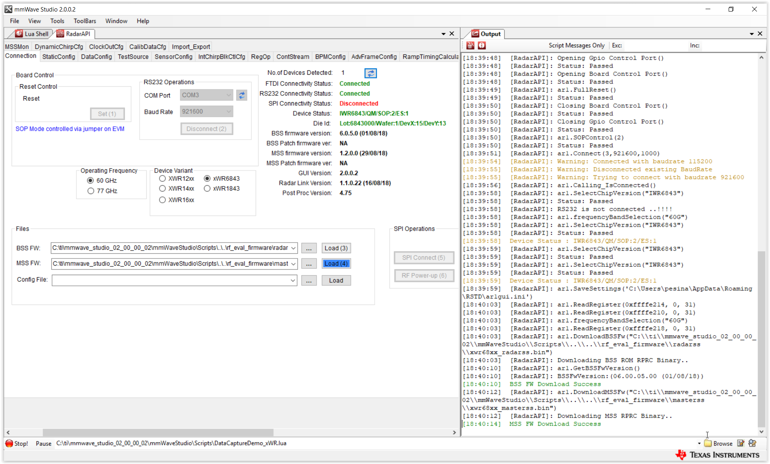Refresh number of devices detected
The height and width of the screenshot is (464, 770).
(x=370, y=73)
